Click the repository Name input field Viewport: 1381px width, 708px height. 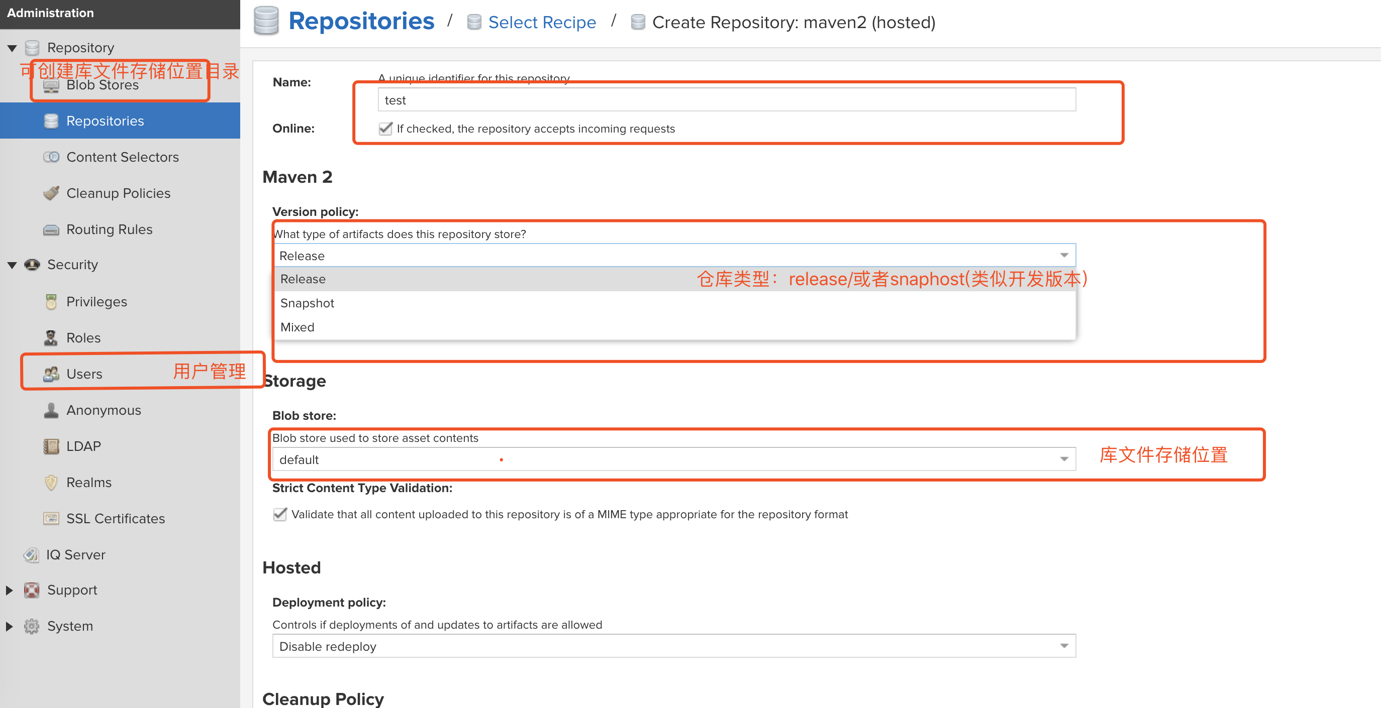tap(726, 100)
